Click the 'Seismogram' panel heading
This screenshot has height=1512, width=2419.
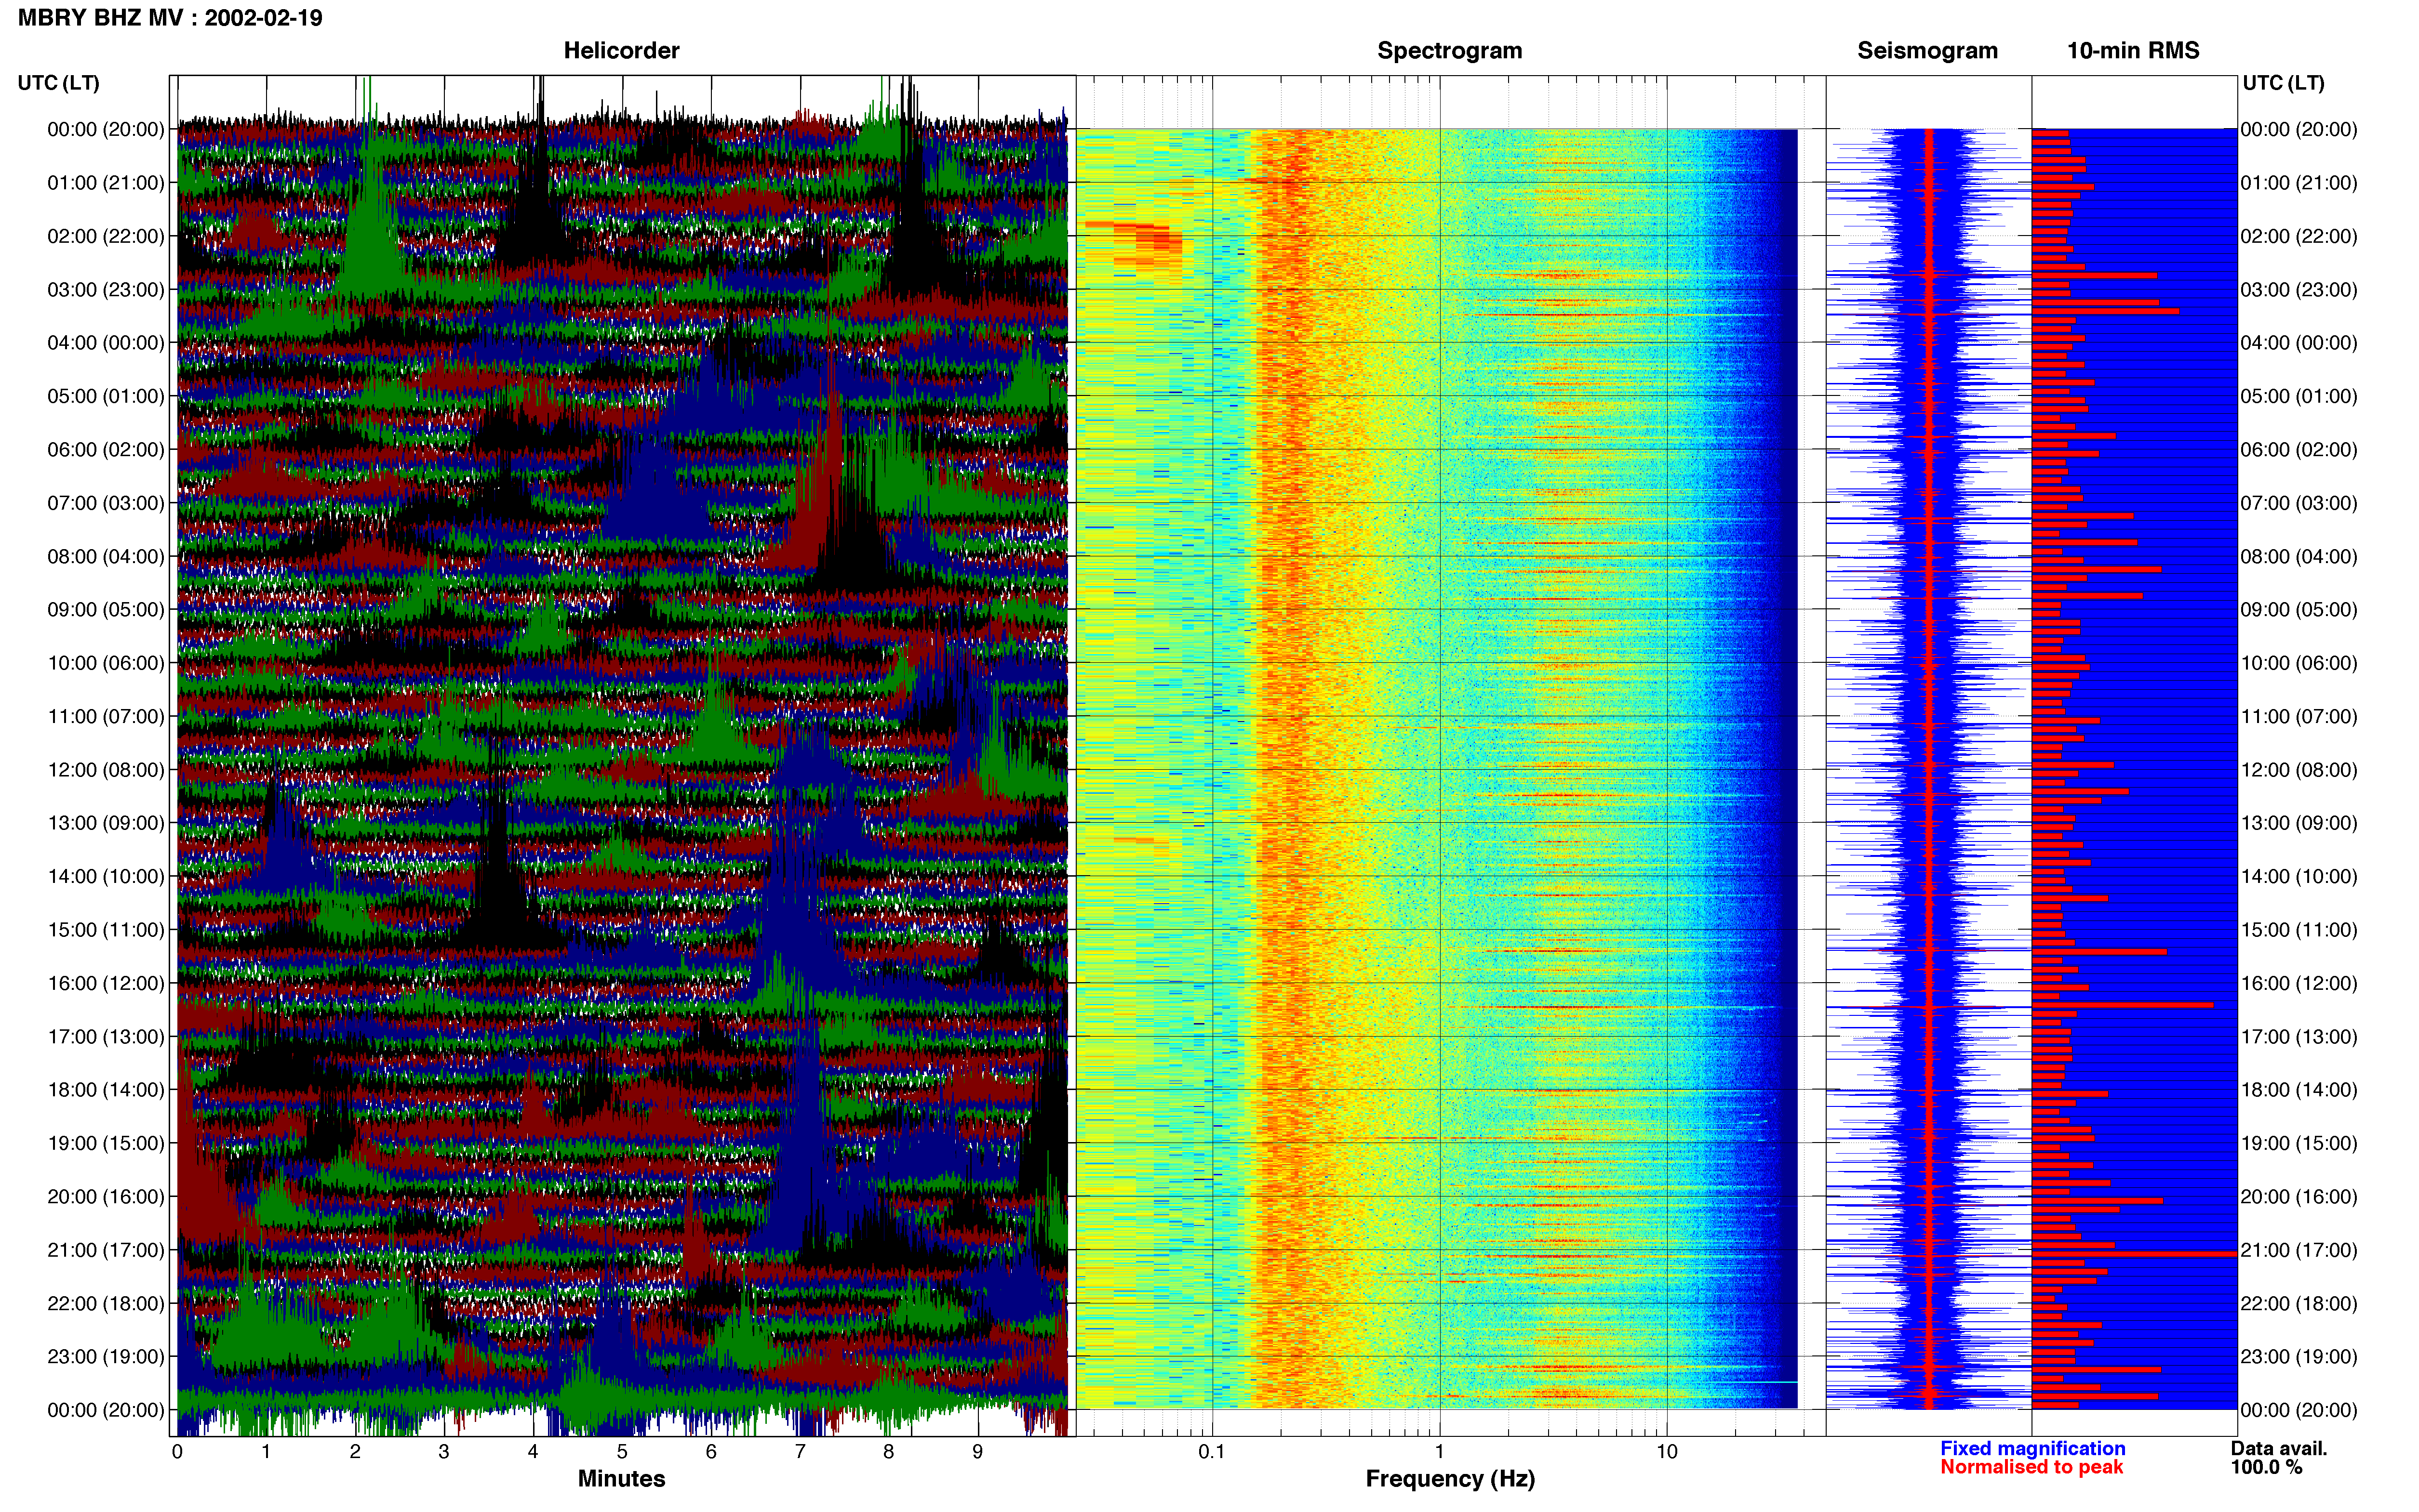tap(1927, 51)
